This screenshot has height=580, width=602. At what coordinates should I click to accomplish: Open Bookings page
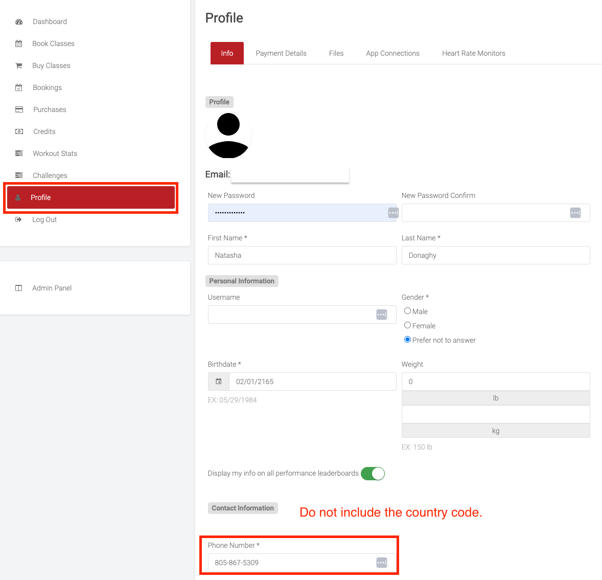(x=47, y=87)
